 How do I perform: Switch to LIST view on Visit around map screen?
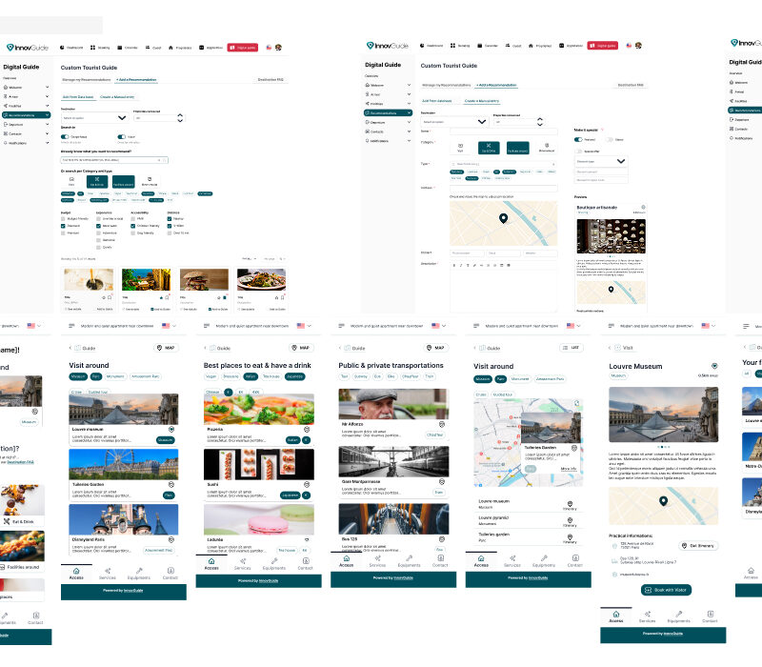click(x=571, y=348)
